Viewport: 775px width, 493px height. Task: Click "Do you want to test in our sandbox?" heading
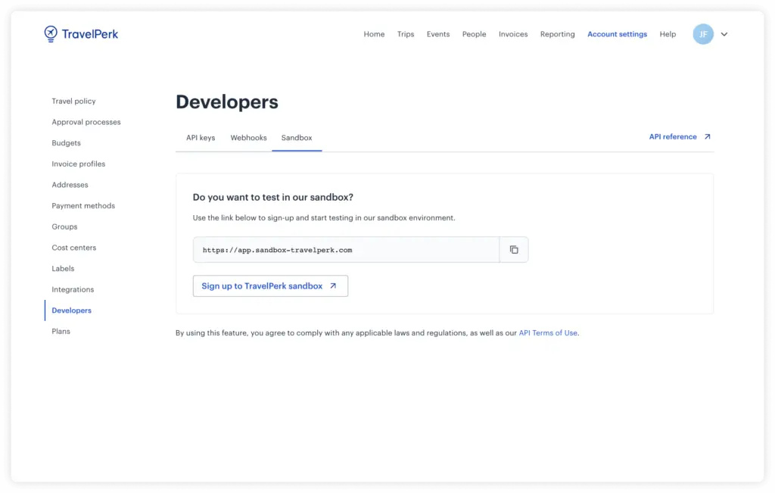[x=272, y=198]
